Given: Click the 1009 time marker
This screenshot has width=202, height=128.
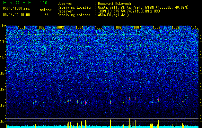Looking at the screenshot, I should coord(176,28).
